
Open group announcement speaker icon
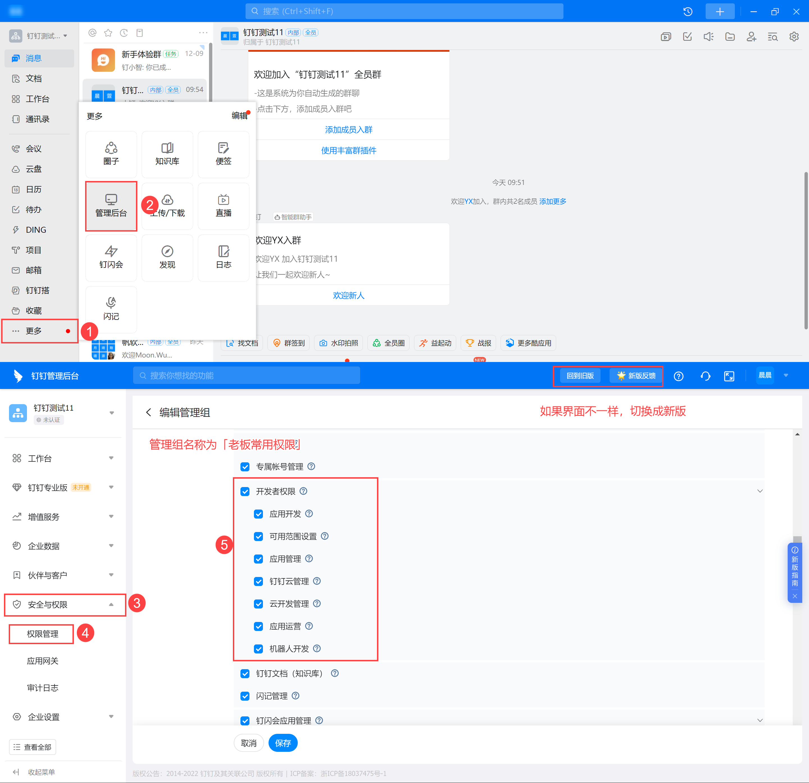[709, 37]
